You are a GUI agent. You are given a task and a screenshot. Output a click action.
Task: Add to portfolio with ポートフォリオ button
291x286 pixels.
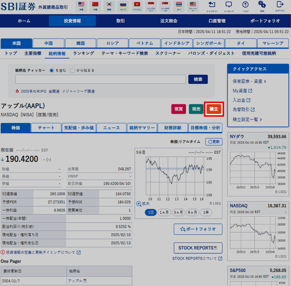coord(198,229)
